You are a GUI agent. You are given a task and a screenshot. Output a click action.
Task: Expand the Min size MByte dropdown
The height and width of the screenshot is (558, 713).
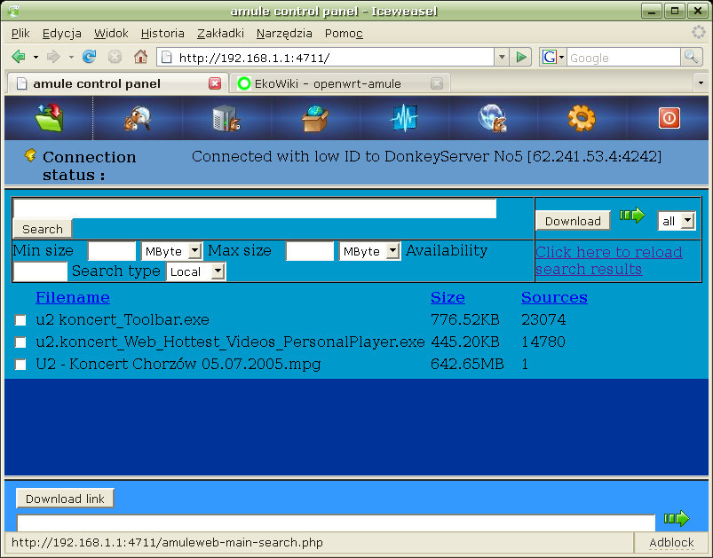(x=171, y=251)
